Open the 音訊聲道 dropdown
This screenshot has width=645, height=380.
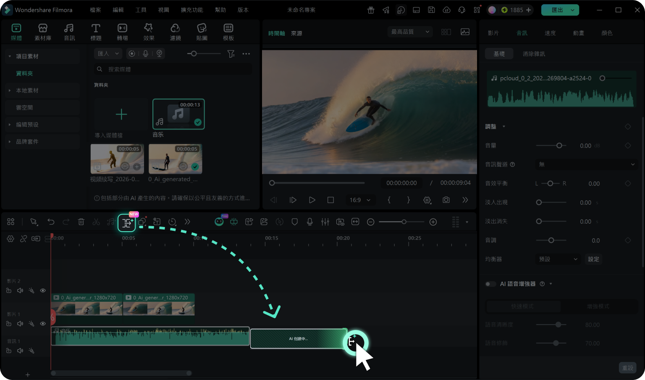tap(587, 164)
